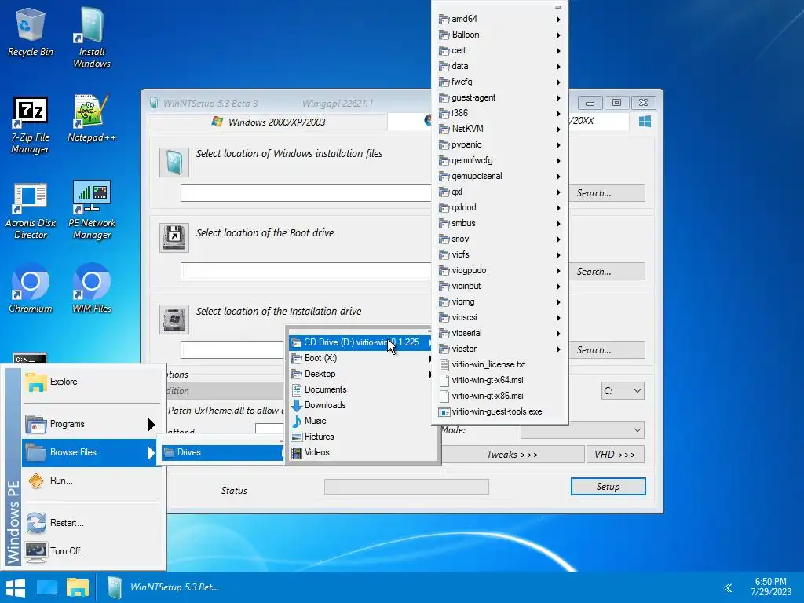Expand the amd64 folder arrow
This screenshot has height=603, width=804.
tap(558, 20)
